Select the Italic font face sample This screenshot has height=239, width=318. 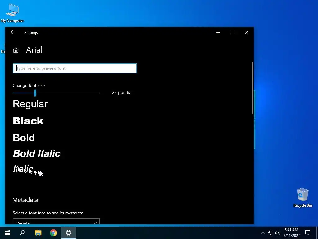coord(23,169)
